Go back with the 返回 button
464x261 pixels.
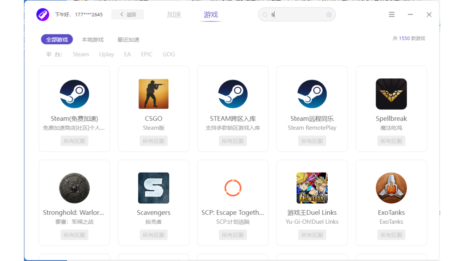click(128, 14)
